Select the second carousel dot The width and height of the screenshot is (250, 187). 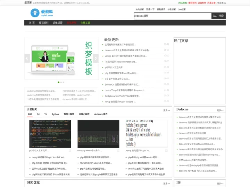pyautogui.click(x=61, y=82)
